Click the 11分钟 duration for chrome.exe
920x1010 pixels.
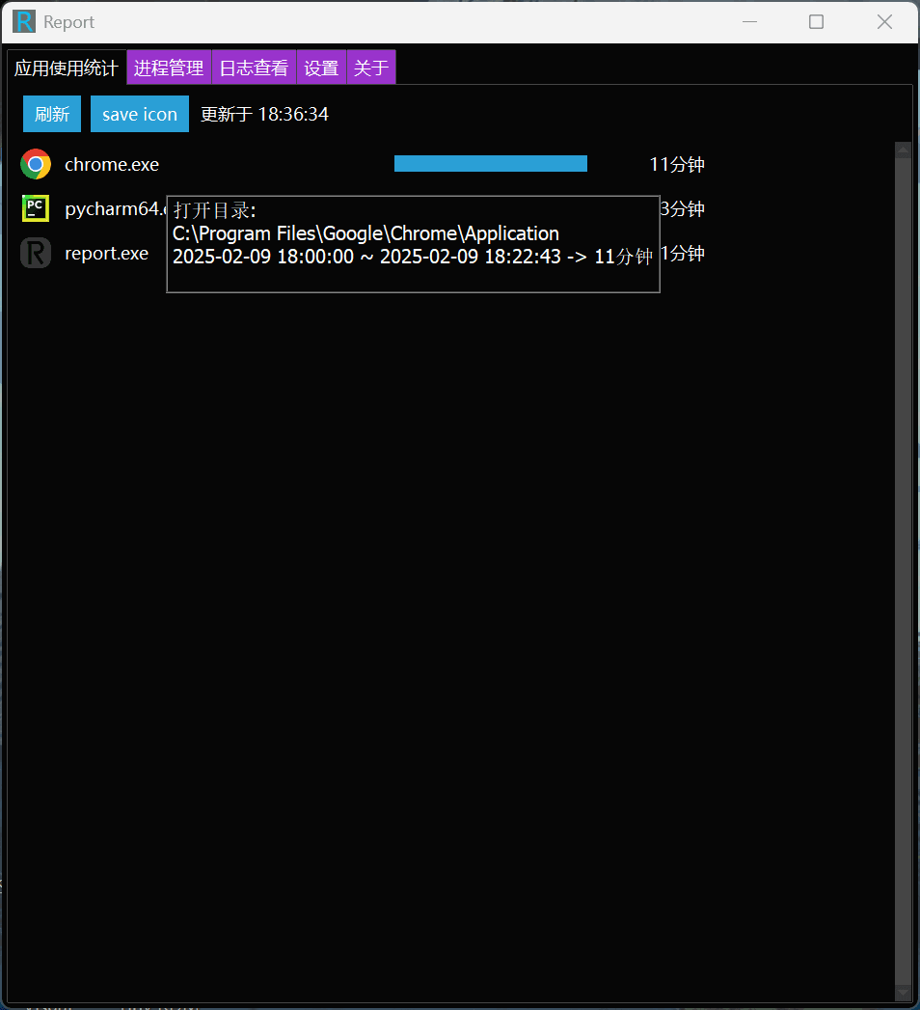point(677,165)
